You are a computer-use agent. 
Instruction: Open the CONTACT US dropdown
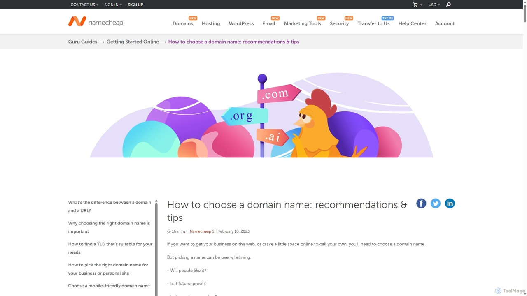click(84, 5)
